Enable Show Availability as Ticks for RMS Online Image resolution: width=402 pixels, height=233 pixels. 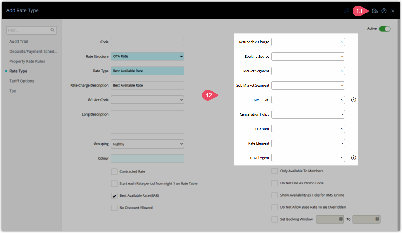[x=275, y=195]
